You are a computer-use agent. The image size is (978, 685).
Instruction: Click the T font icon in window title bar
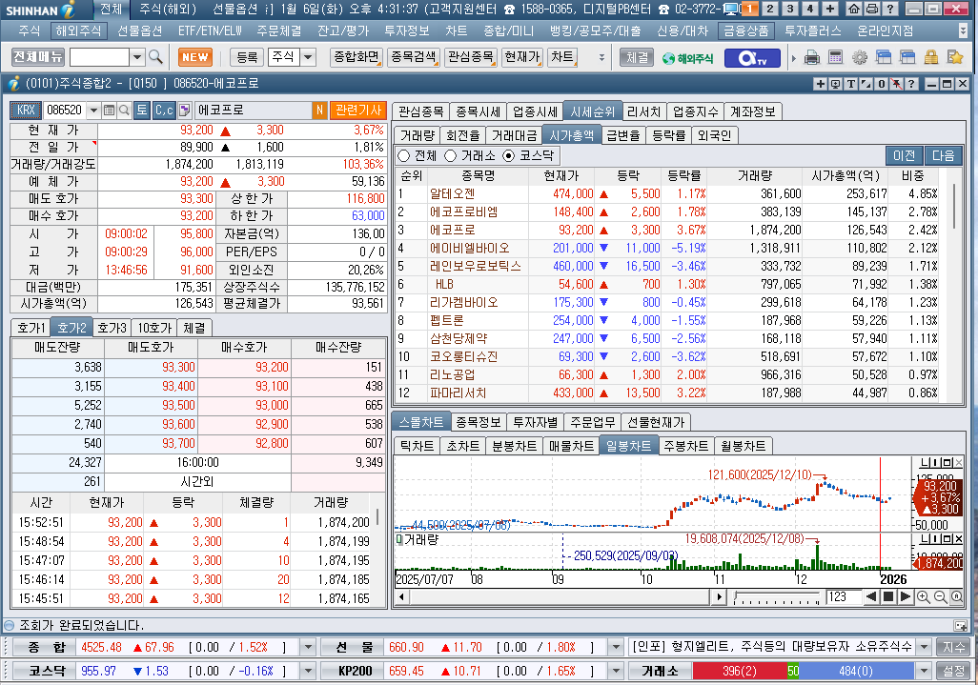point(851,84)
